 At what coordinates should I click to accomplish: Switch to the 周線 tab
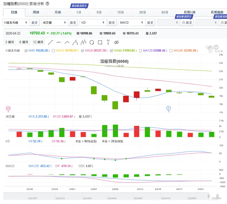pyautogui.click(x=36, y=12)
